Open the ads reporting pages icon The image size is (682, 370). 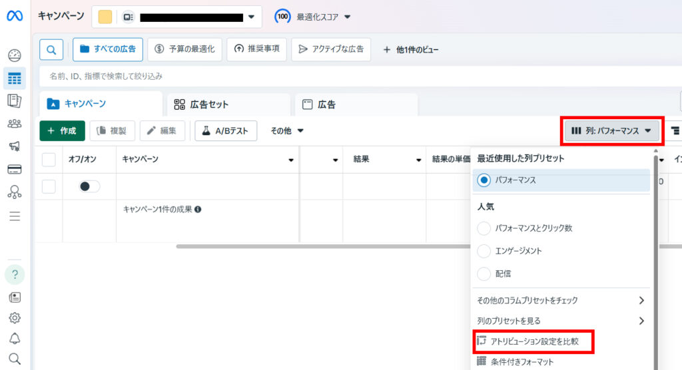[15, 101]
